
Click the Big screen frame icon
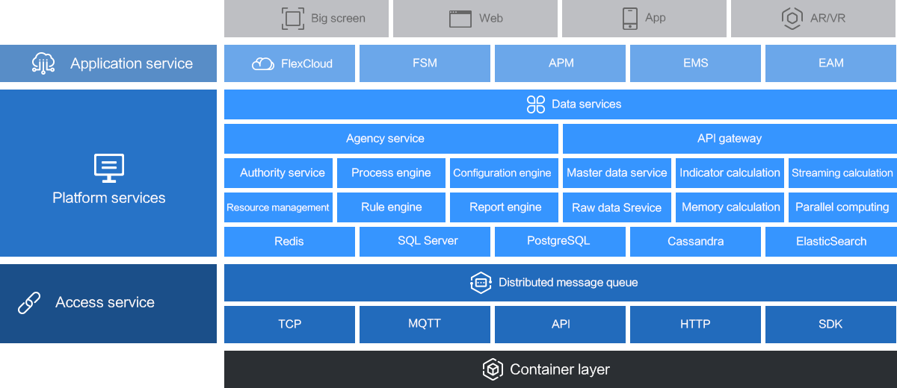click(x=293, y=19)
